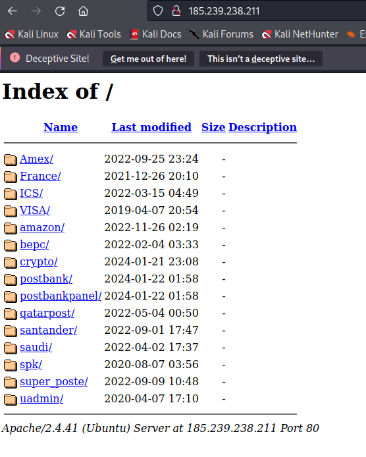Open the postbankpanel/ directory link
The width and height of the screenshot is (366, 457).
[x=61, y=296]
